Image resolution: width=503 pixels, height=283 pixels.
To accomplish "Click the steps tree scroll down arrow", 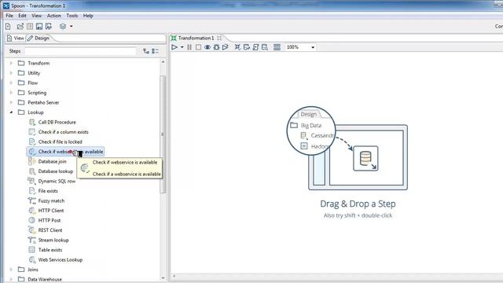I will click(163, 277).
